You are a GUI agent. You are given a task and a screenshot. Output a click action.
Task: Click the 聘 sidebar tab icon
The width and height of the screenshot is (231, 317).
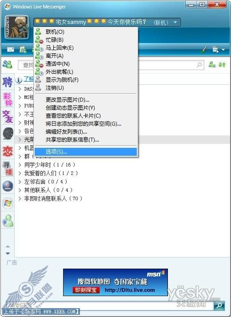[x=8, y=82]
